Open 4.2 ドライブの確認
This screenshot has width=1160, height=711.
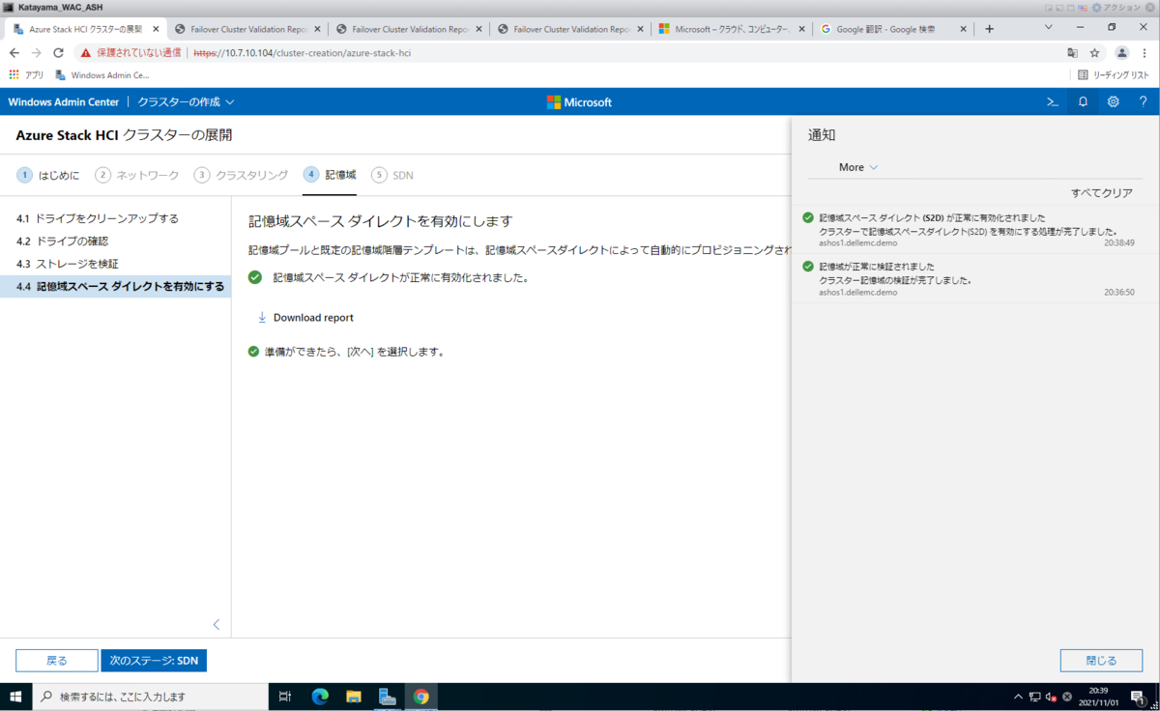tap(115, 241)
